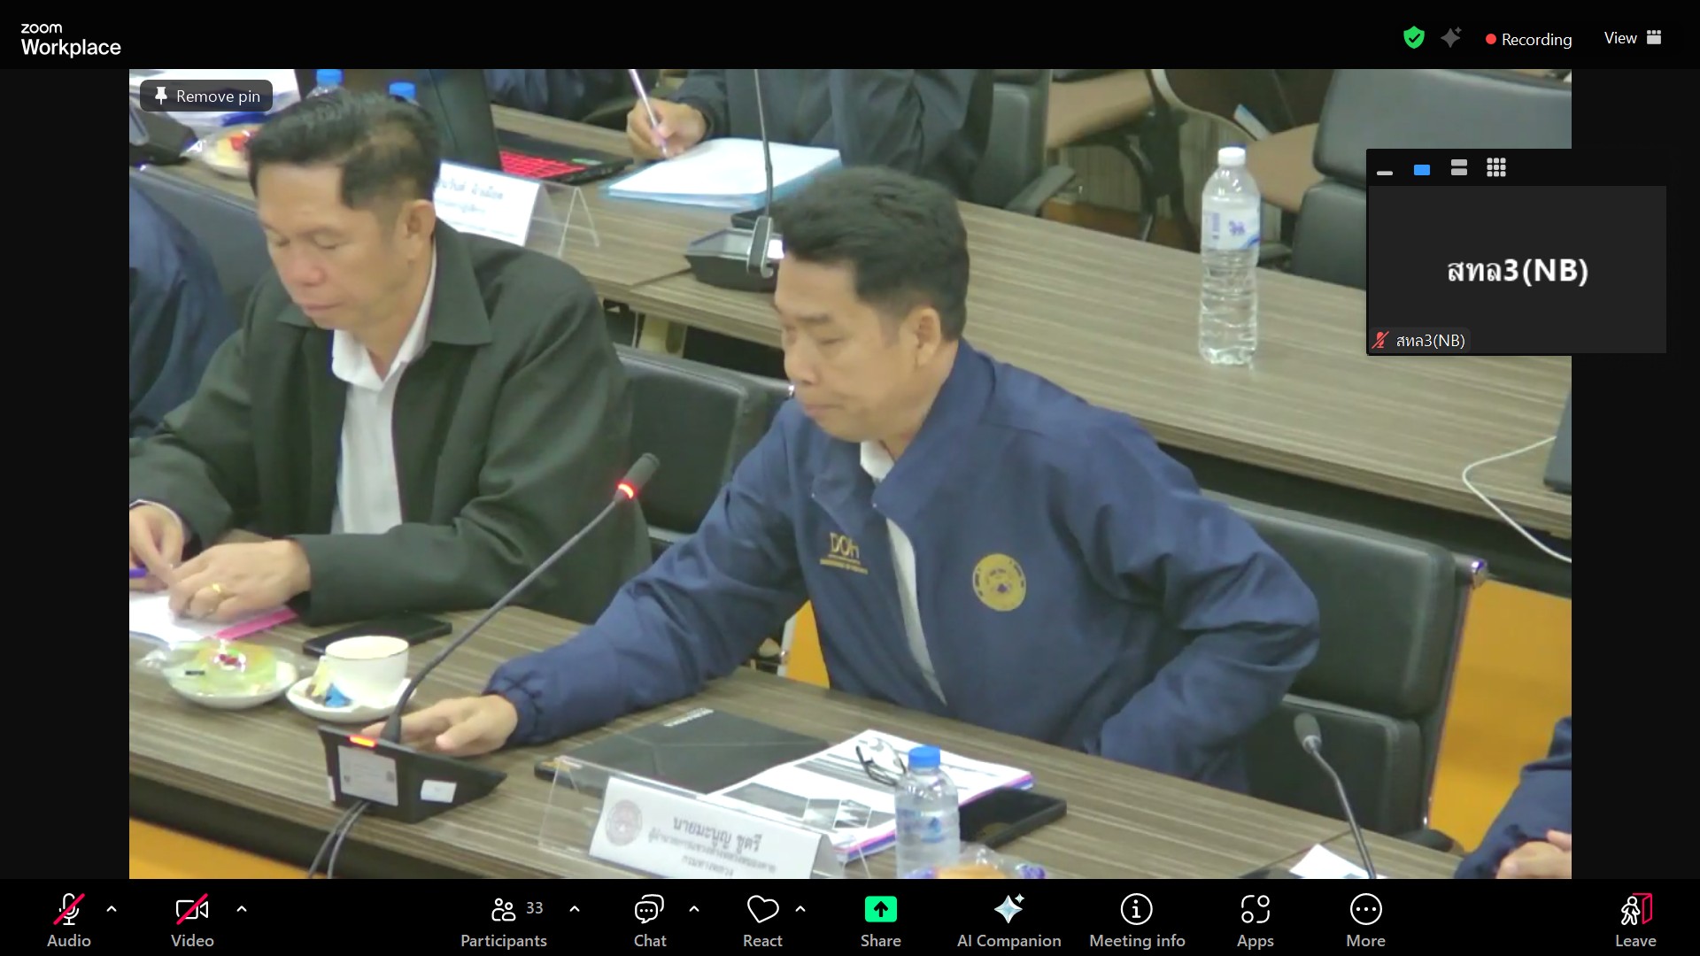The height and width of the screenshot is (956, 1700).
Task: Expand the chevron next to Participants
Action: [x=575, y=909]
